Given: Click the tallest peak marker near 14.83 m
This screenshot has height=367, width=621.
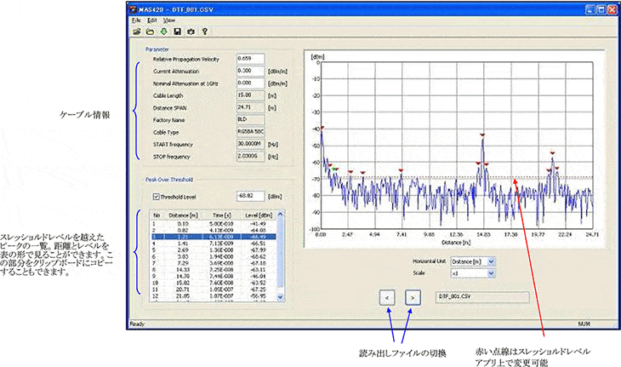Looking at the screenshot, I should point(482,135).
